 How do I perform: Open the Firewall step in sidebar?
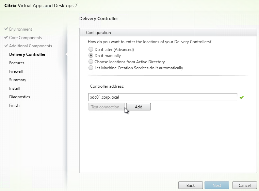point(16,71)
